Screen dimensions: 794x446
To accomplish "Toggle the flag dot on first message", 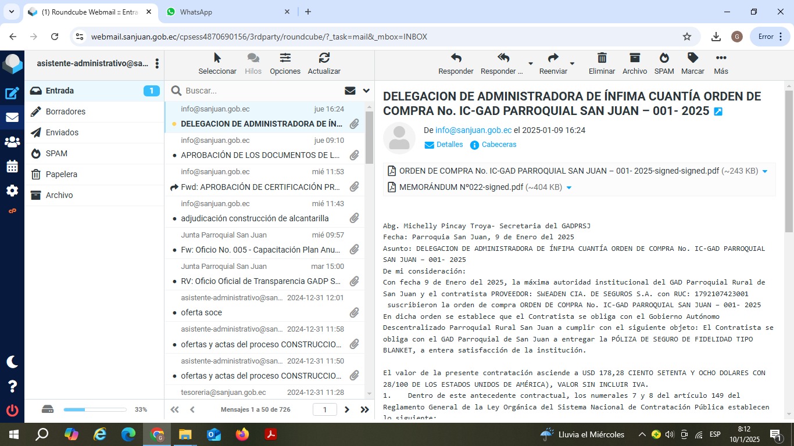I will [x=174, y=124].
